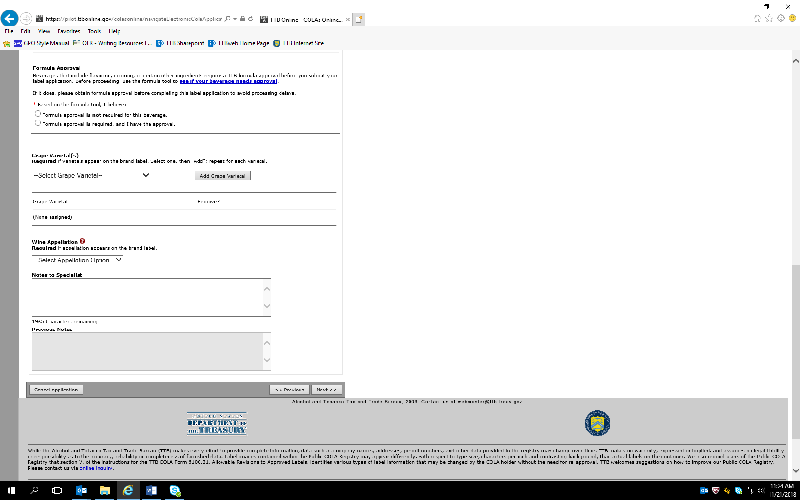This screenshot has height=500, width=800.
Task: Open File Explorer from the taskbar
Action: (104, 490)
